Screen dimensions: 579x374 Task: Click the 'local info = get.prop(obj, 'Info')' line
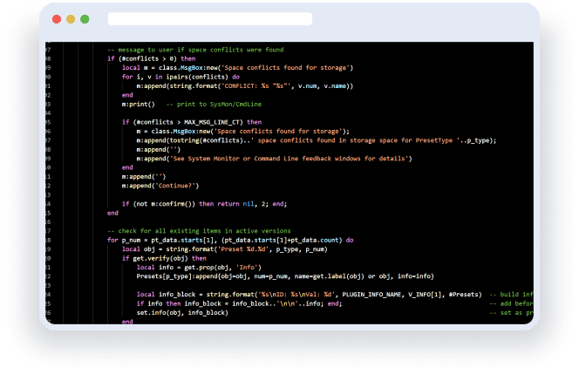(x=199, y=268)
